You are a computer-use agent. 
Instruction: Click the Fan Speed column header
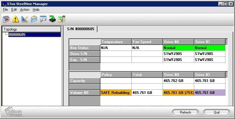(147, 42)
